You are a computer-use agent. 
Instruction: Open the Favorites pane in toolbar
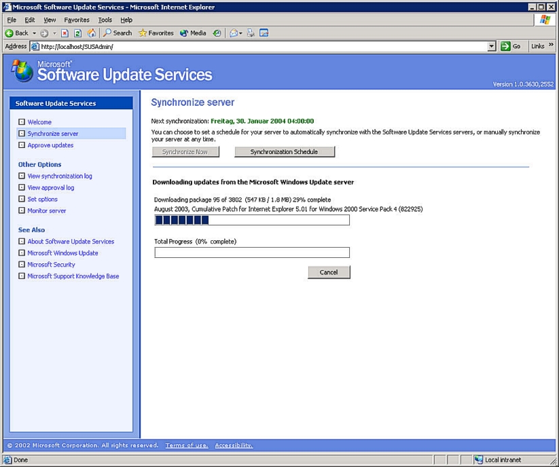(156, 33)
